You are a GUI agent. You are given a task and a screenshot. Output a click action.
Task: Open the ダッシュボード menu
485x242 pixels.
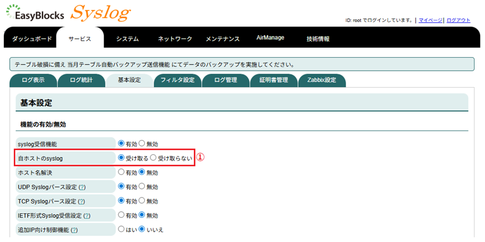point(32,40)
